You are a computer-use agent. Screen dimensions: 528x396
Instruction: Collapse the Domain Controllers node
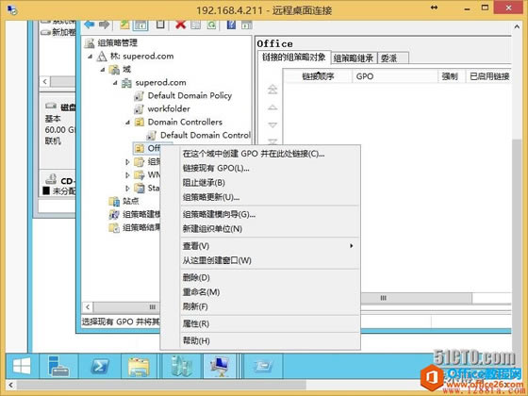click(127, 123)
